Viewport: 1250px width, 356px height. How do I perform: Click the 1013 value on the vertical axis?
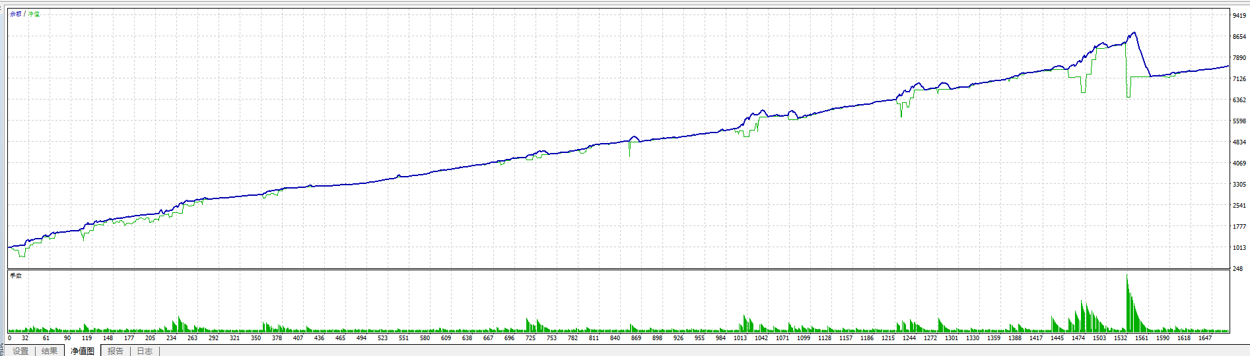click(1239, 247)
